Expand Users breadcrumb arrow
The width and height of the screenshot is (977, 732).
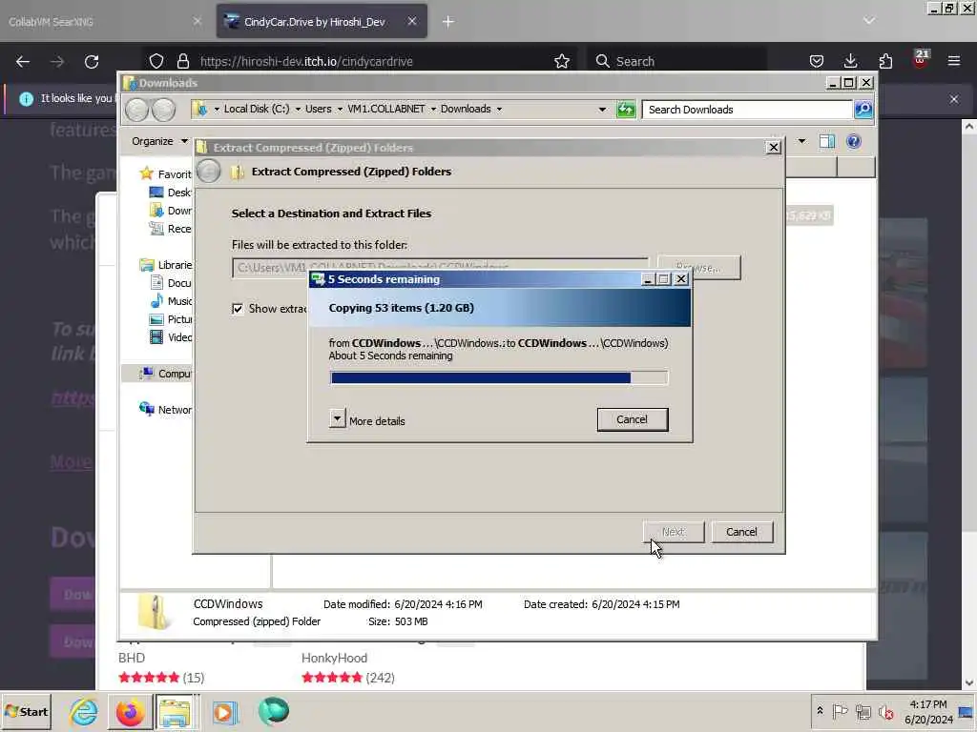pyautogui.click(x=340, y=110)
